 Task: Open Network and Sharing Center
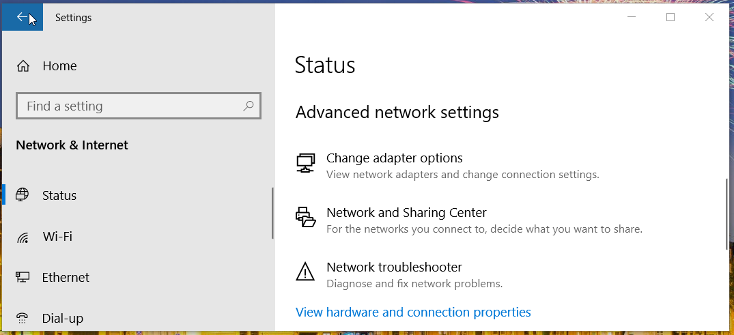[x=406, y=213]
